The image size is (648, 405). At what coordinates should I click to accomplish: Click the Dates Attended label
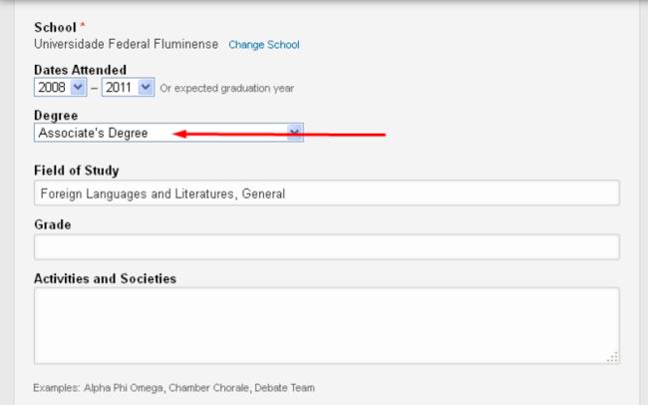point(80,69)
